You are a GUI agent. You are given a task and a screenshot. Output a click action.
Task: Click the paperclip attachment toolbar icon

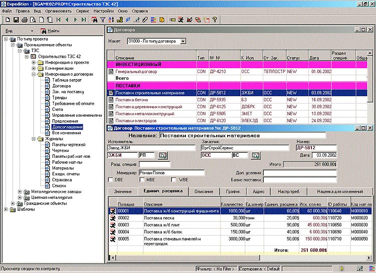tap(145, 20)
